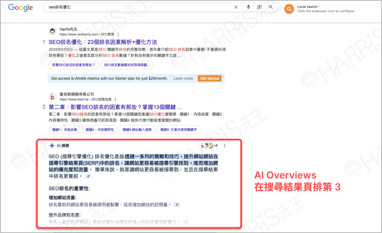This screenshot has width=382, height=233.
Task: Open Google Lens image search icon
Action: [x=259, y=7]
